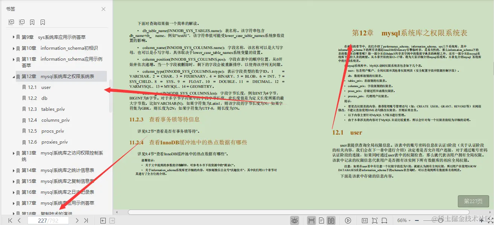
Task: Go to next page arrow button
Action: [x=78, y=220]
